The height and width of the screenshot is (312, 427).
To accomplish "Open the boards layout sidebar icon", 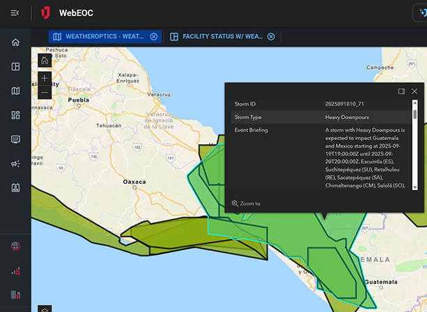I will pyautogui.click(x=15, y=67).
